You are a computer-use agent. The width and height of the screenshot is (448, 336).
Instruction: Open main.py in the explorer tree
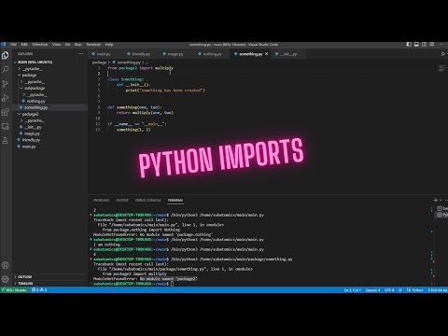click(50, 147)
